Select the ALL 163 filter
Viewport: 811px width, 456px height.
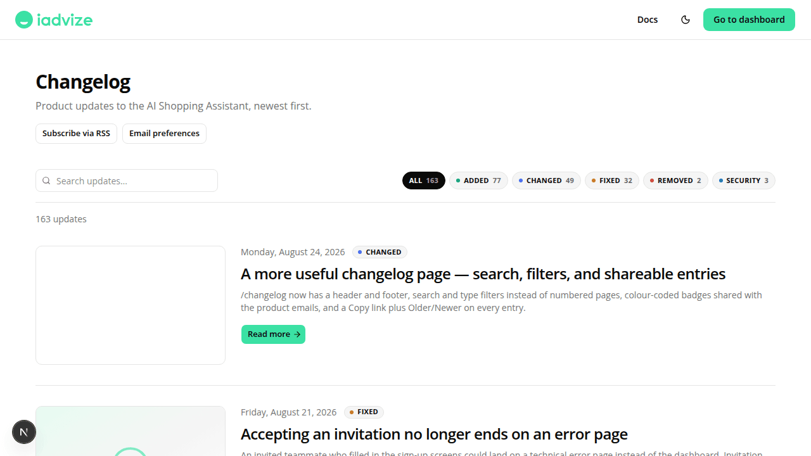(424, 180)
